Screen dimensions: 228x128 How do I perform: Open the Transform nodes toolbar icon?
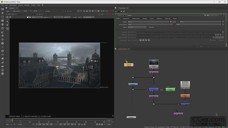coord(3,40)
